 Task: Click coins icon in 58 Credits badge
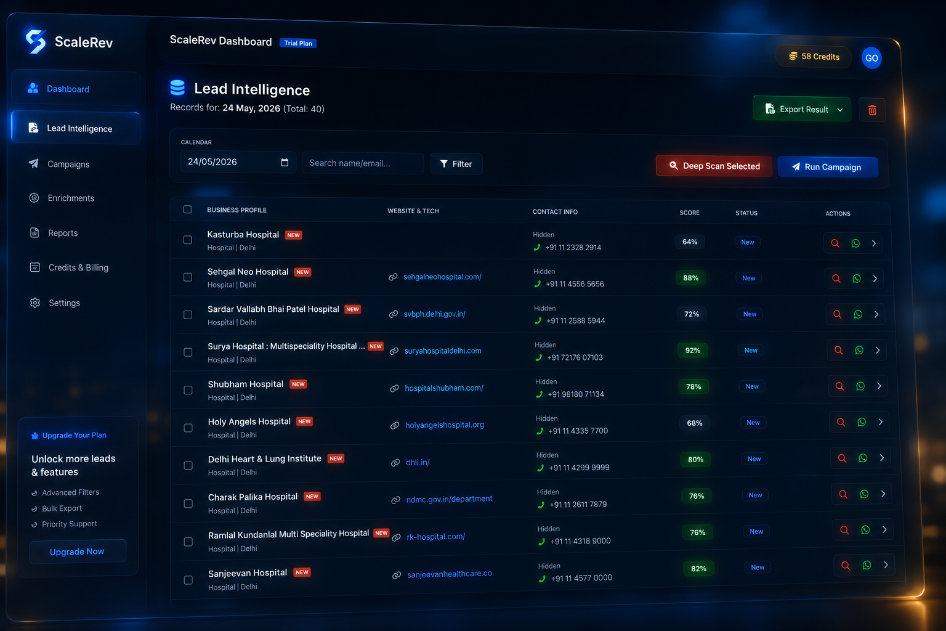click(793, 56)
